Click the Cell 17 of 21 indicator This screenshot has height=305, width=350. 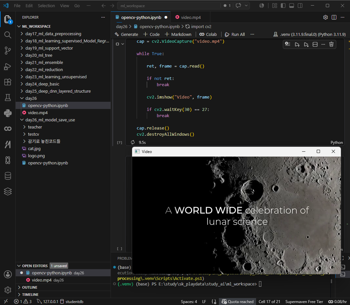pyautogui.click(x=269, y=302)
